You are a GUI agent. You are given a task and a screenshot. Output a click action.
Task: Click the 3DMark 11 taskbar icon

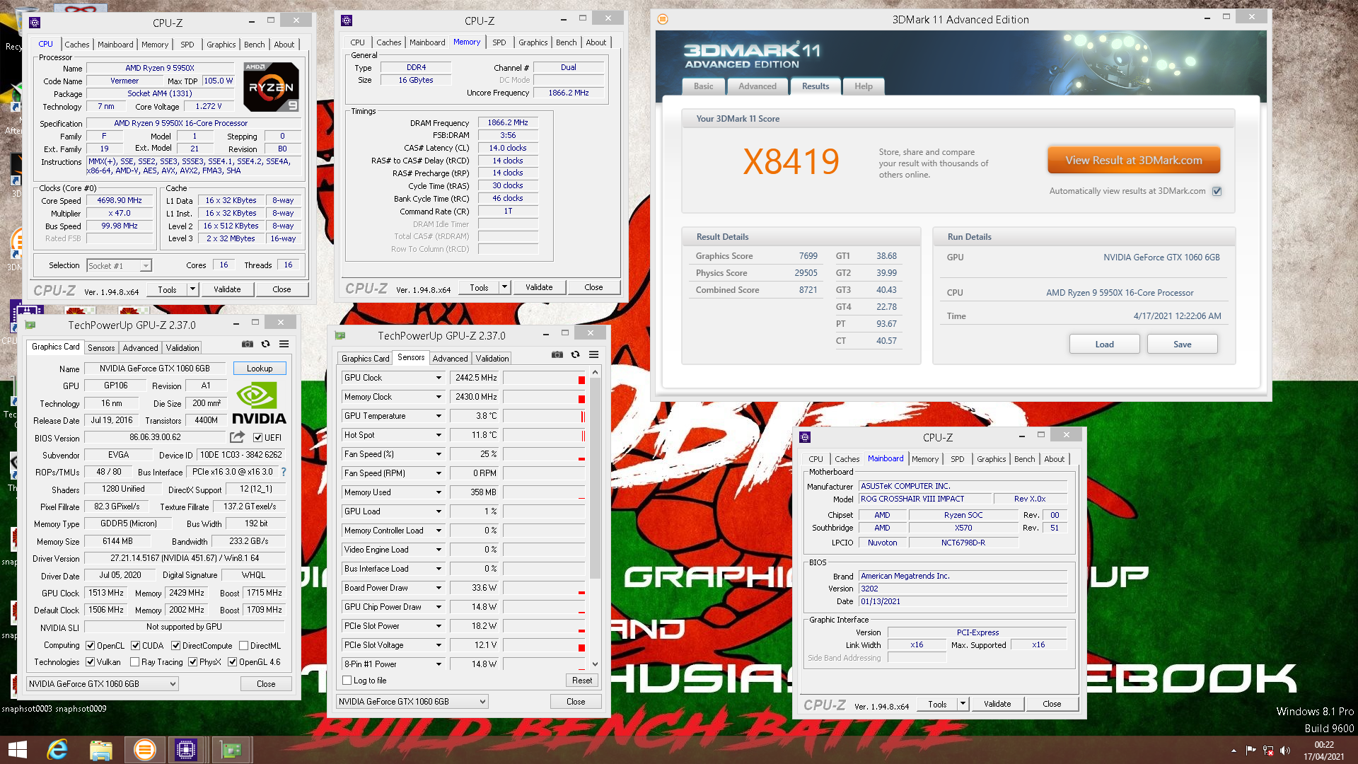coord(144,750)
